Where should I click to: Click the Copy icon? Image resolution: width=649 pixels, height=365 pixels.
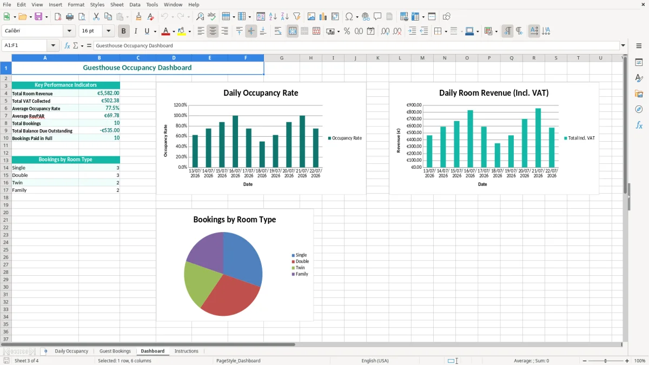108,17
